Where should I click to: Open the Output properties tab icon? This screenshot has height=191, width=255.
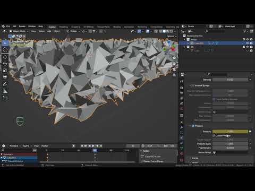[x=181, y=93]
